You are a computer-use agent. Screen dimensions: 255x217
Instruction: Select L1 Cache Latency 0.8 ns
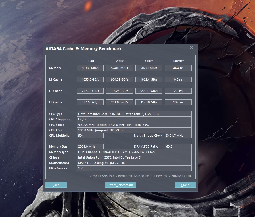point(178,79)
